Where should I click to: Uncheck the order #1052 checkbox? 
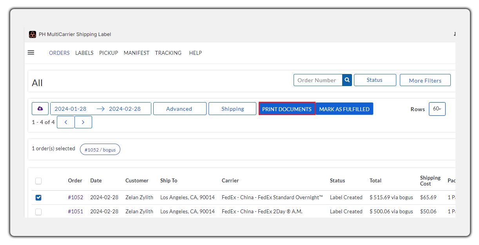(38, 198)
